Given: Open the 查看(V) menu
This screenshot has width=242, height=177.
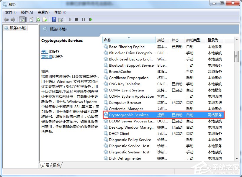Looking at the screenshot, I should click(x=43, y=12).
